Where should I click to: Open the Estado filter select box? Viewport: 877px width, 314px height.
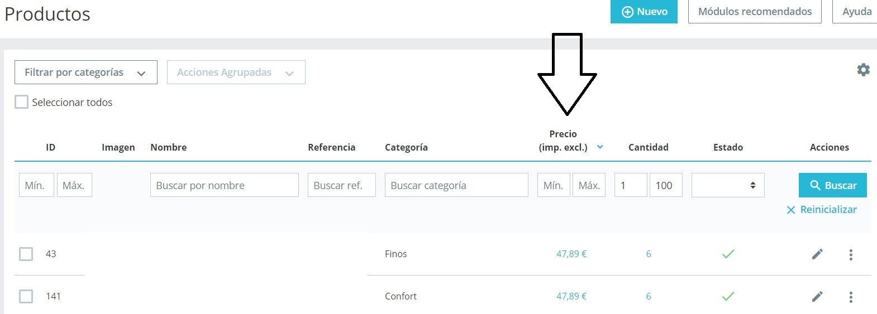click(727, 185)
